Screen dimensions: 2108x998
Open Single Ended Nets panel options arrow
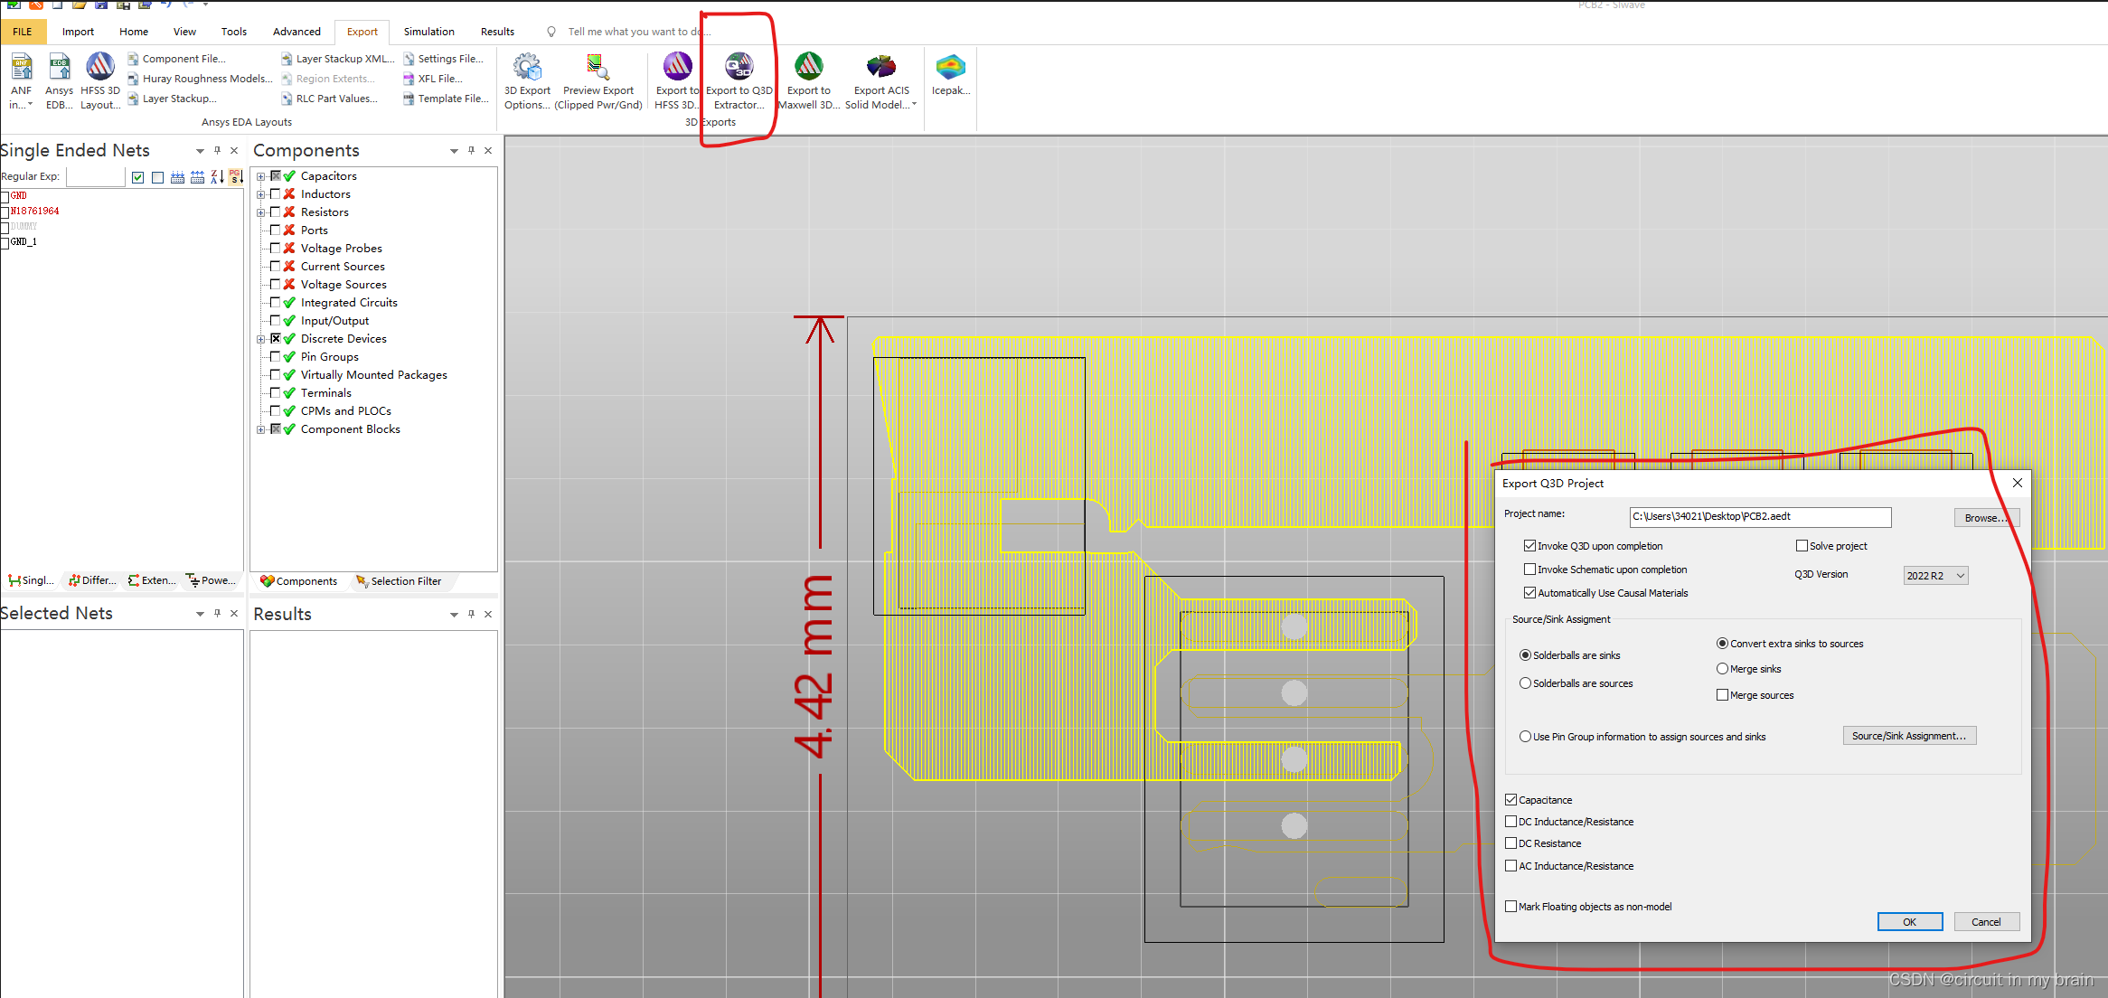pos(200,151)
